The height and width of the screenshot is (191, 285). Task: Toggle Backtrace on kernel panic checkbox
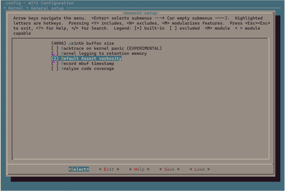[55, 49]
